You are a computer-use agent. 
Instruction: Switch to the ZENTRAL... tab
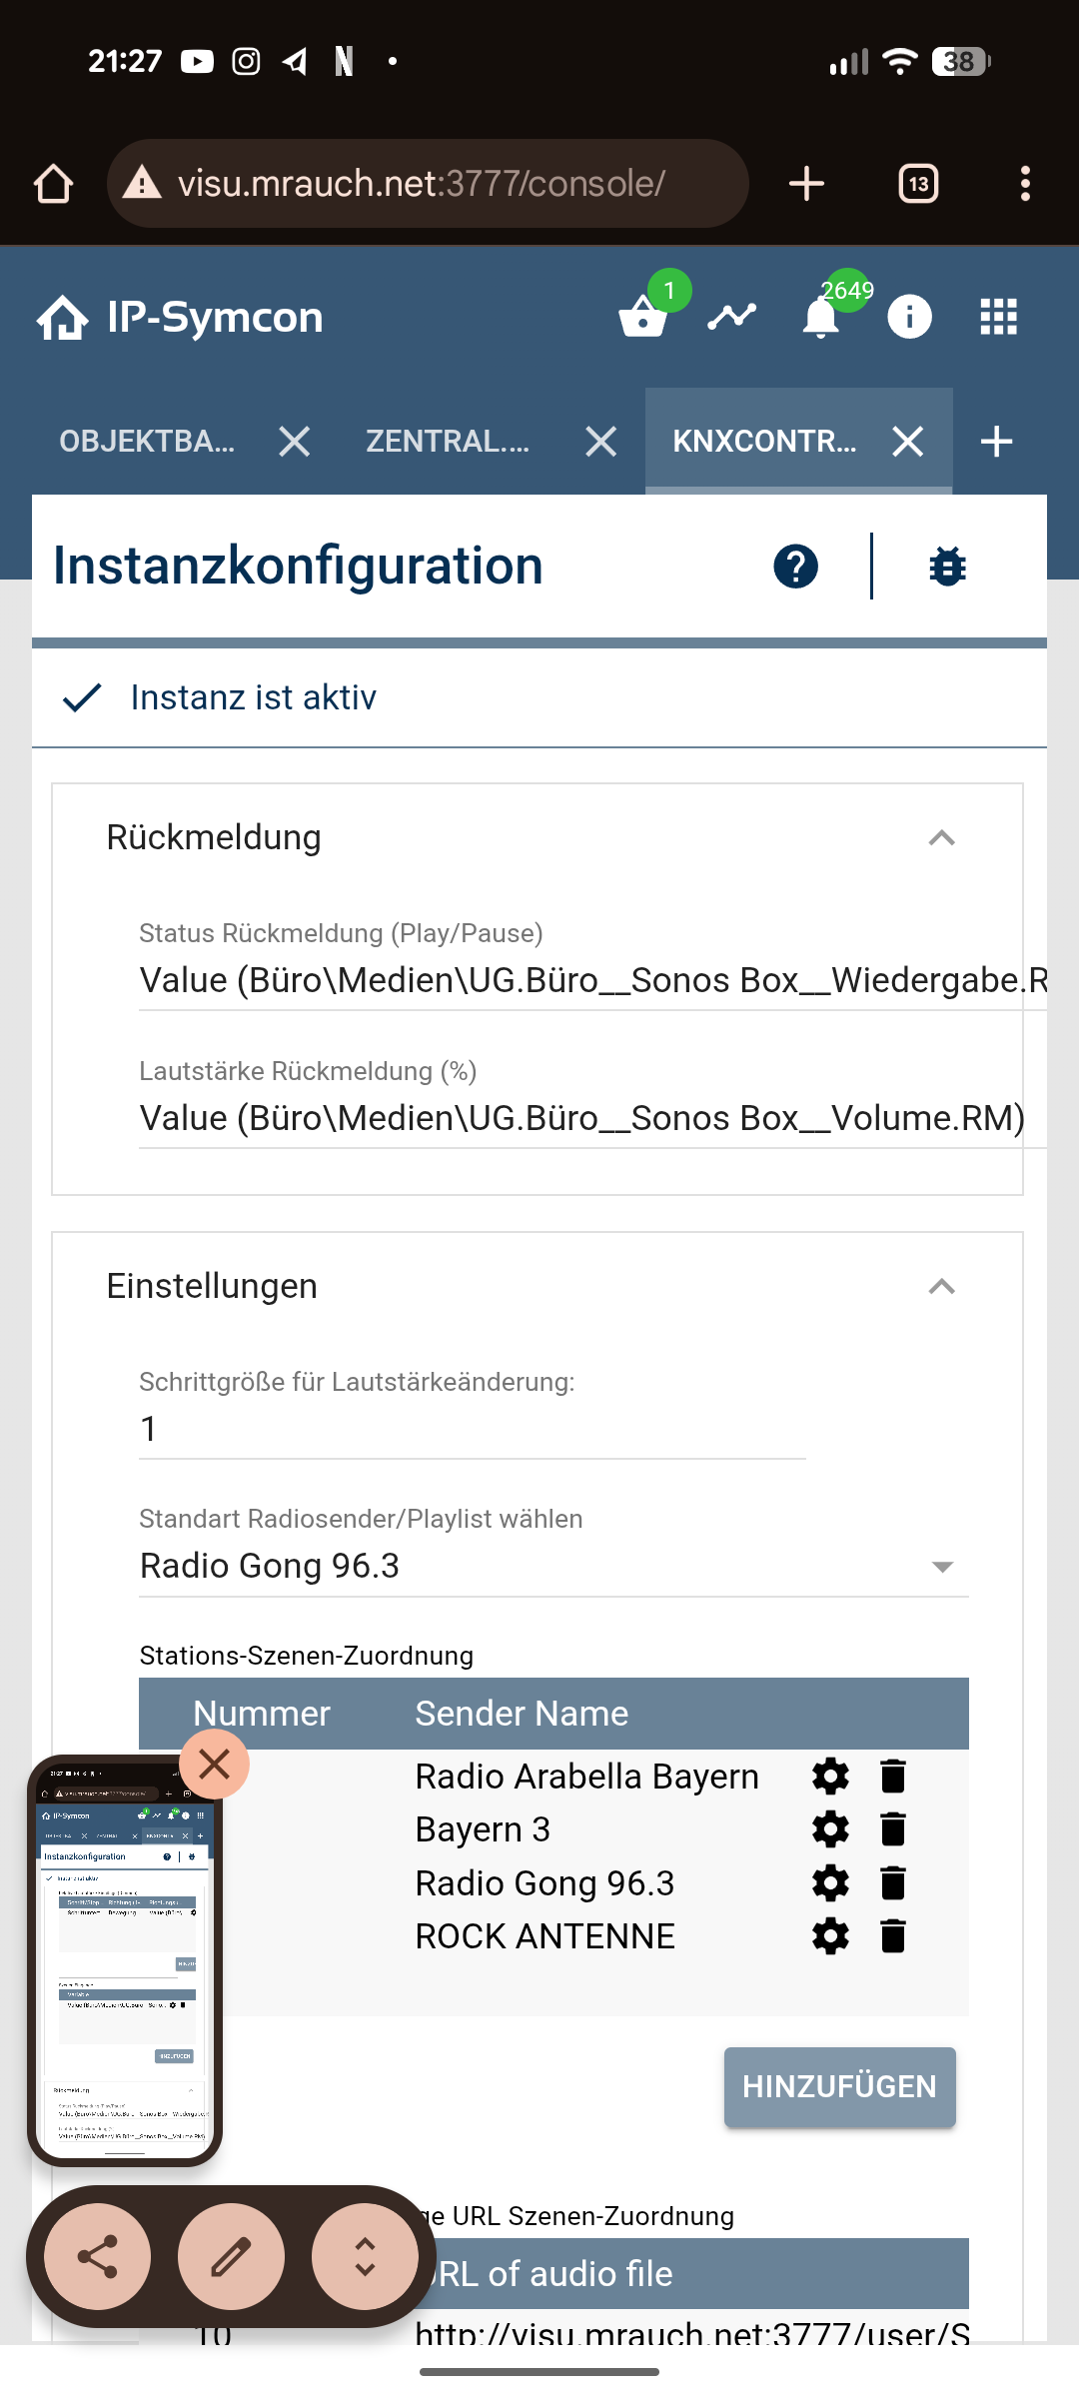[x=448, y=441]
